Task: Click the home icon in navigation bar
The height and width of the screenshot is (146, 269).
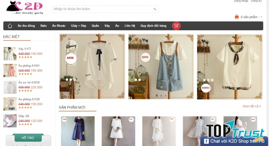Action: click(x=10, y=26)
